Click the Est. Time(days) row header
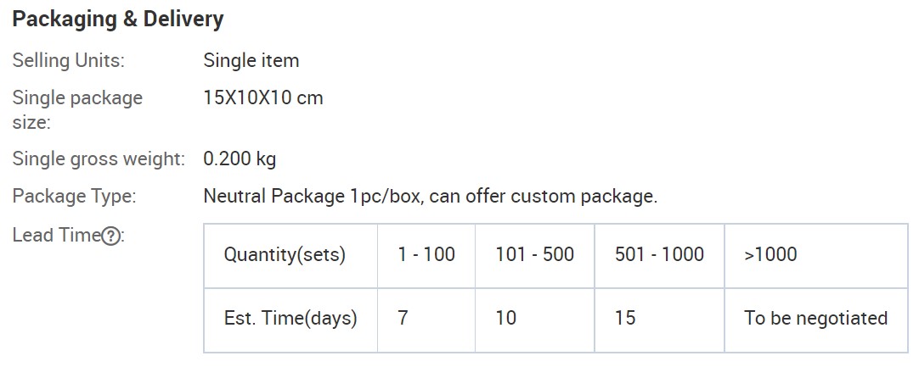 click(290, 320)
